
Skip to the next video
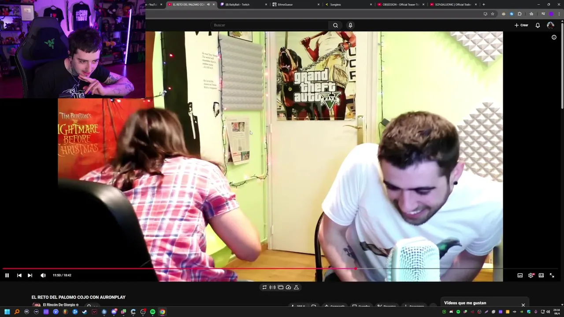tap(30, 275)
